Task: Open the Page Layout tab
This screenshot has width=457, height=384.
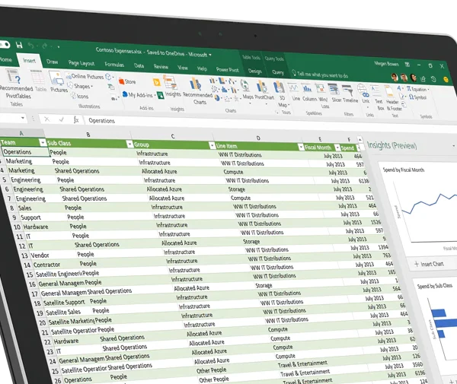Action: (81, 63)
